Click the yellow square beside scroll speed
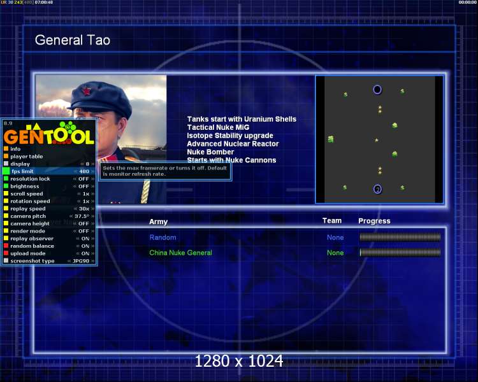Screen dimensions: 478x382 tap(6, 194)
